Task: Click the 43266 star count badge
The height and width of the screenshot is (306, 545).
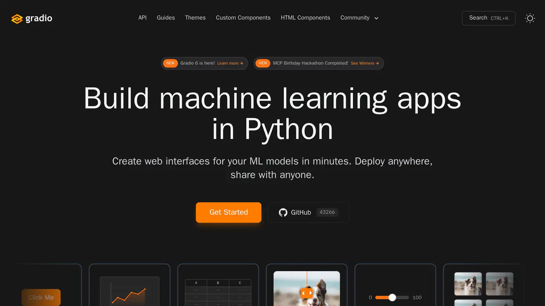Action: [327, 212]
